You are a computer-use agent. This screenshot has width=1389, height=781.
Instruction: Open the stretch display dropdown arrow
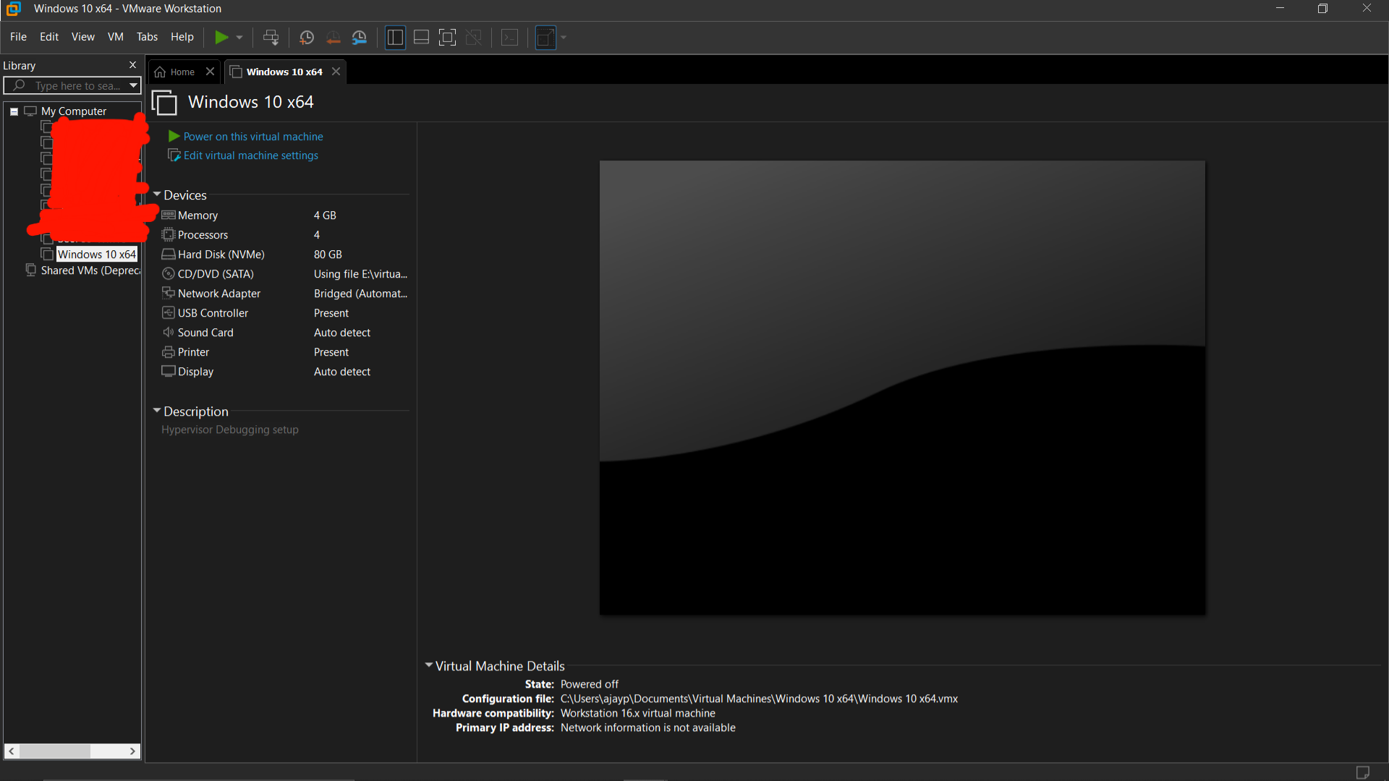564,37
